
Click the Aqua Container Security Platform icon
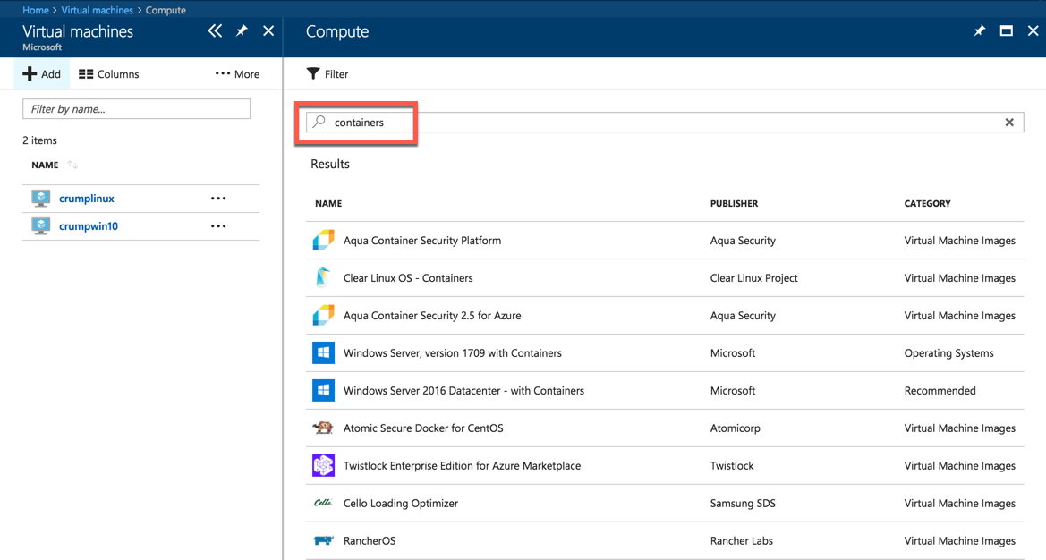(323, 241)
